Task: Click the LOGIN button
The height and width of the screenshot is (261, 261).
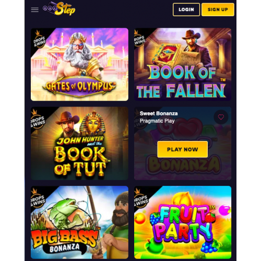Action: click(186, 9)
